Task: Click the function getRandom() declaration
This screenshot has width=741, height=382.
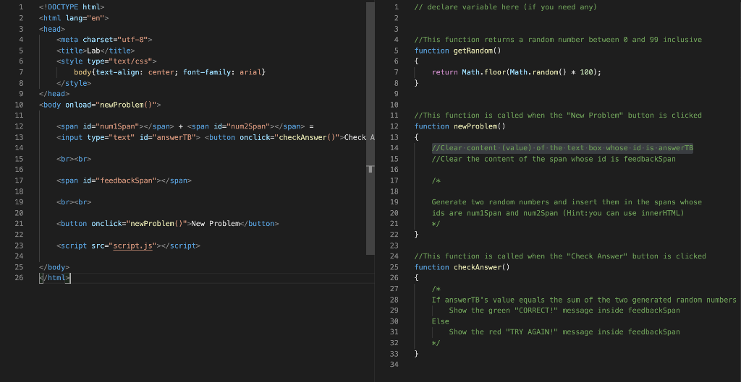Action: tap(457, 51)
